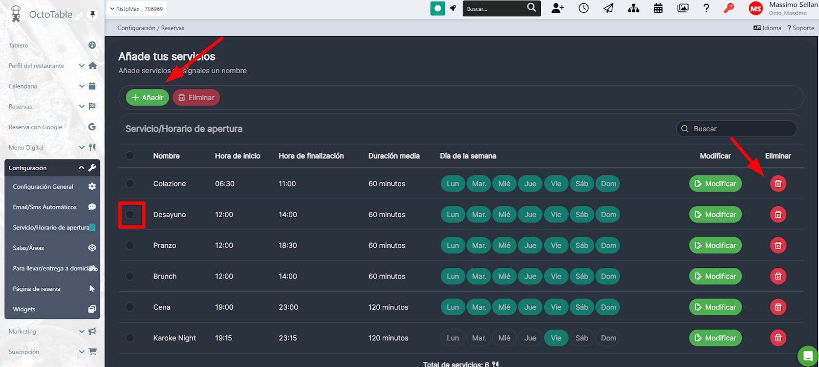Toggle the select-all radio in table header
Viewport: 819px width, 367px height.
point(130,156)
